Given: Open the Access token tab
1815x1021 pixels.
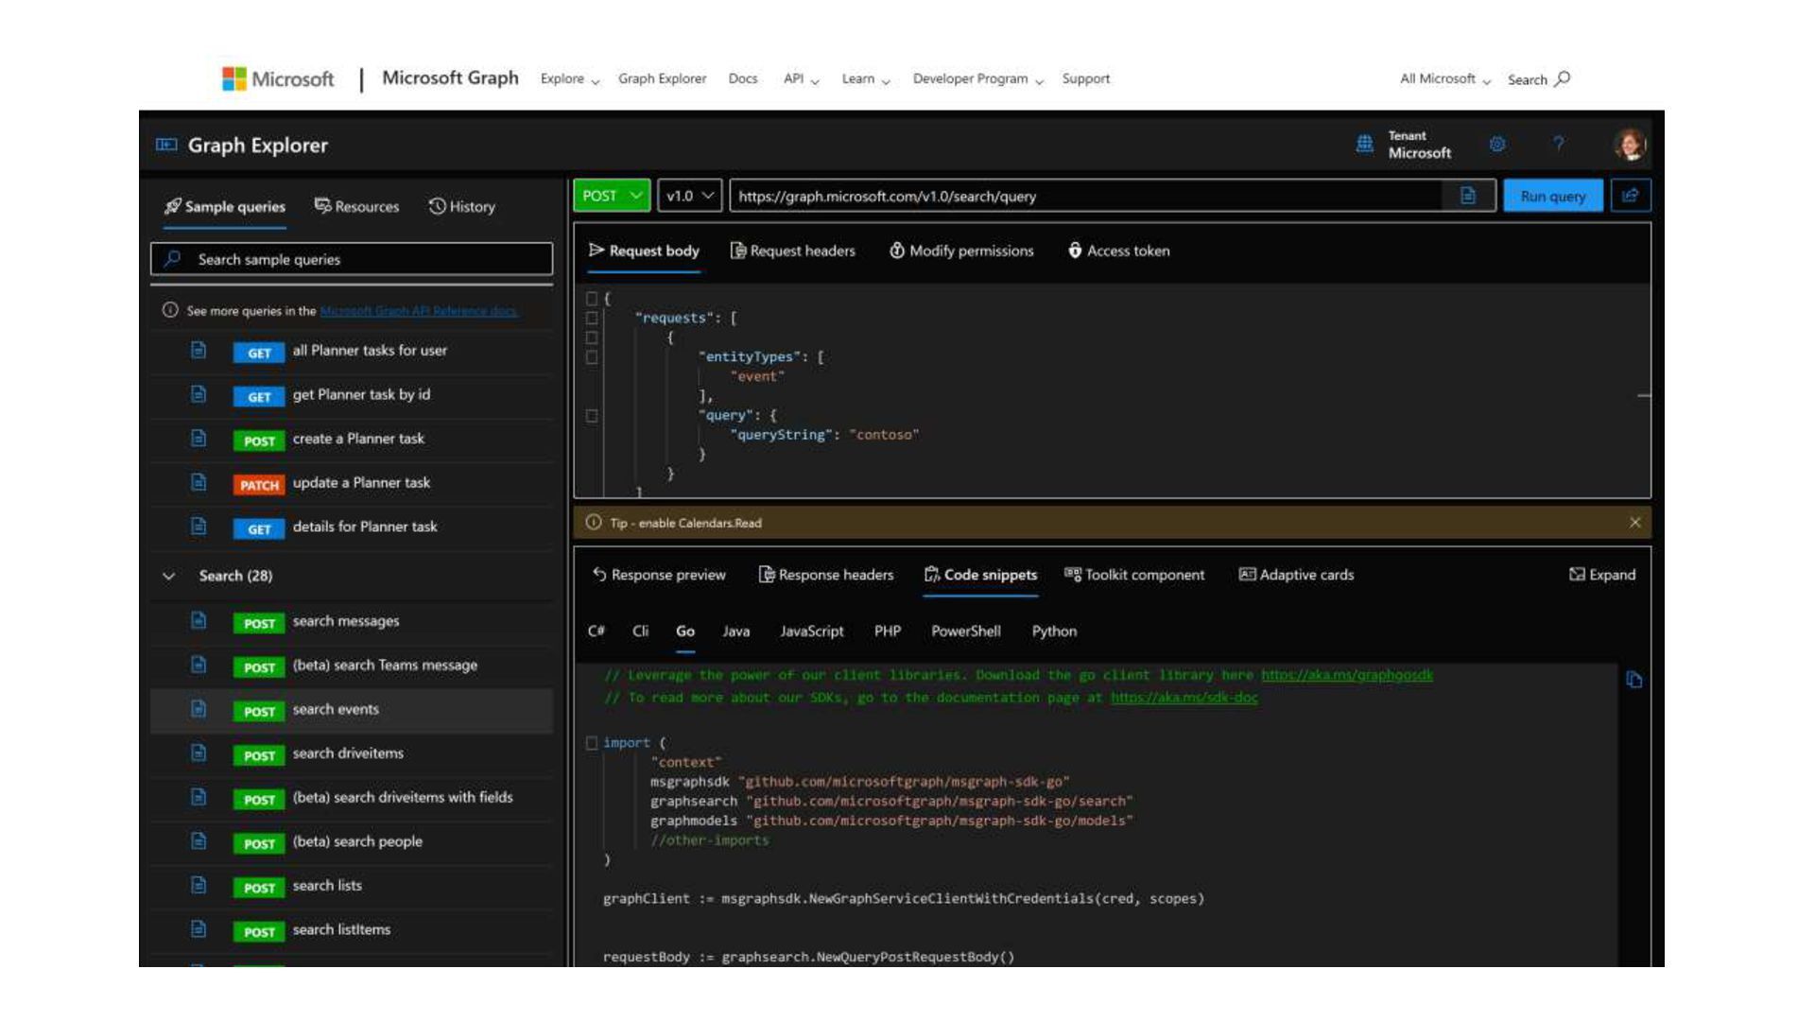Looking at the screenshot, I should (1118, 251).
